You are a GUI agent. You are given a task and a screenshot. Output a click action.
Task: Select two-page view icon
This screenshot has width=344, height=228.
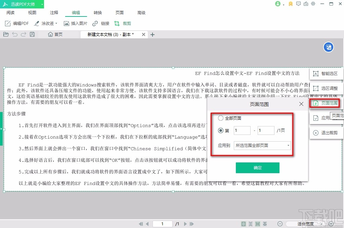251,224
